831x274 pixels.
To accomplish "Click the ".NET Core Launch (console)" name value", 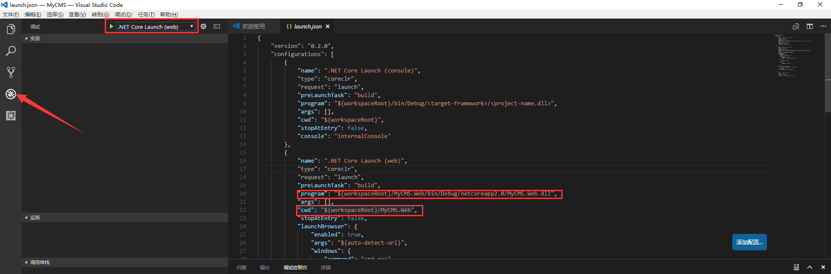I will (x=371, y=71).
